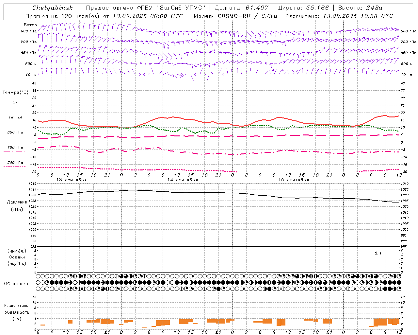Click the Облачность cloud cover label

pos(17,284)
